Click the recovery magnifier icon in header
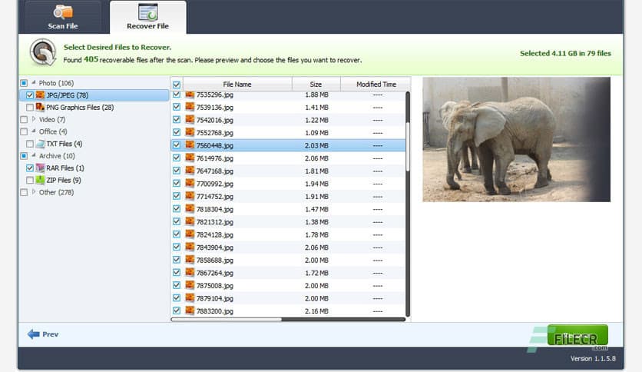This screenshot has width=642, height=372. tap(42, 53)
